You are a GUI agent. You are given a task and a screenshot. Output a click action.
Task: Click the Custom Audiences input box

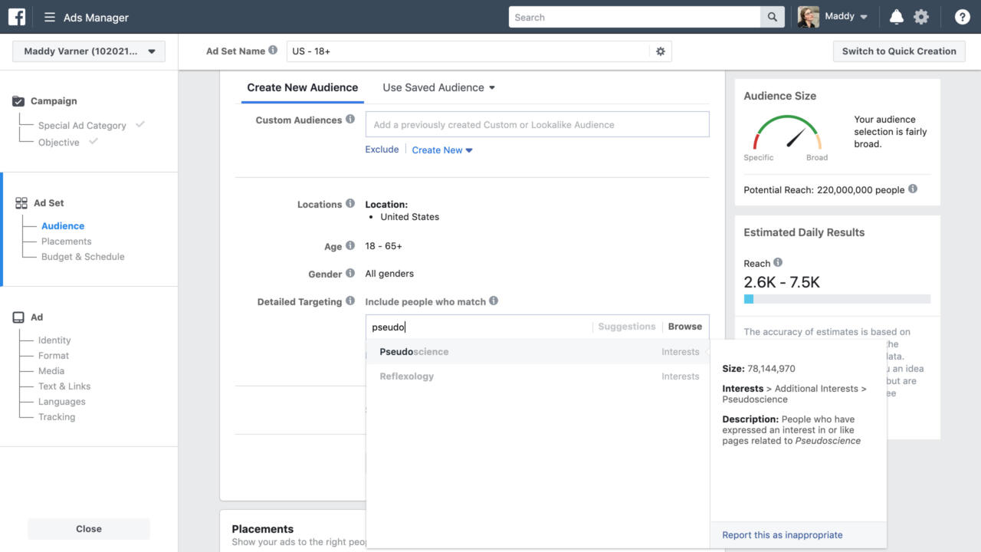click(x=537, y=124)
